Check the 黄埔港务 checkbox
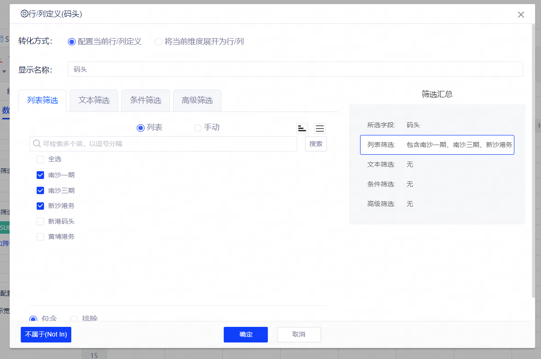The image size is (541, 359). 40,237
